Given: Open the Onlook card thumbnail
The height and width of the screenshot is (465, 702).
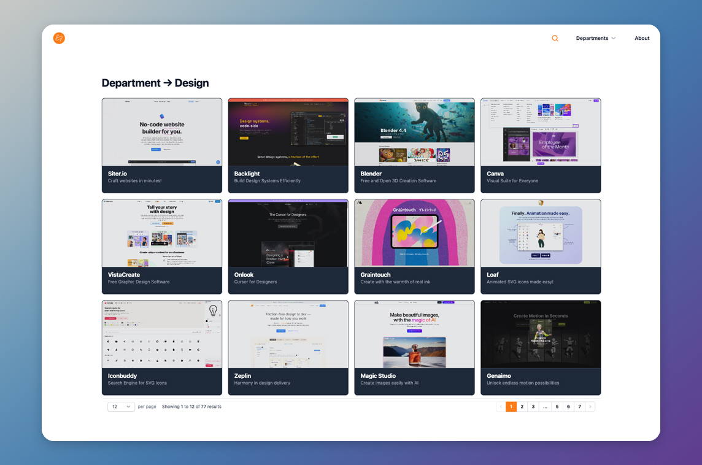Looking at the screenshot, I should click(x=288, y=233).
